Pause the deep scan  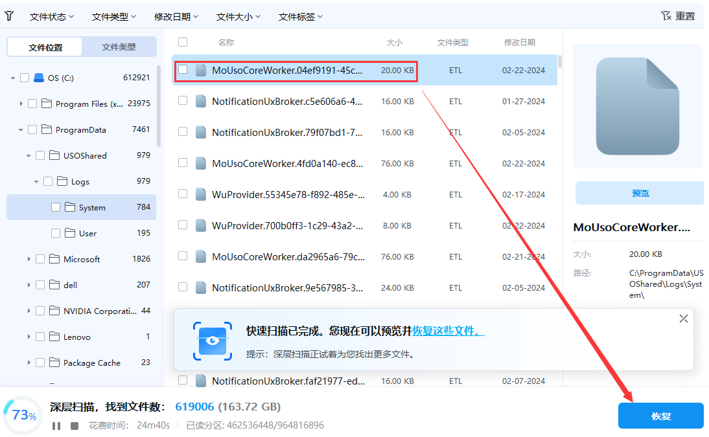click(56, 425)
